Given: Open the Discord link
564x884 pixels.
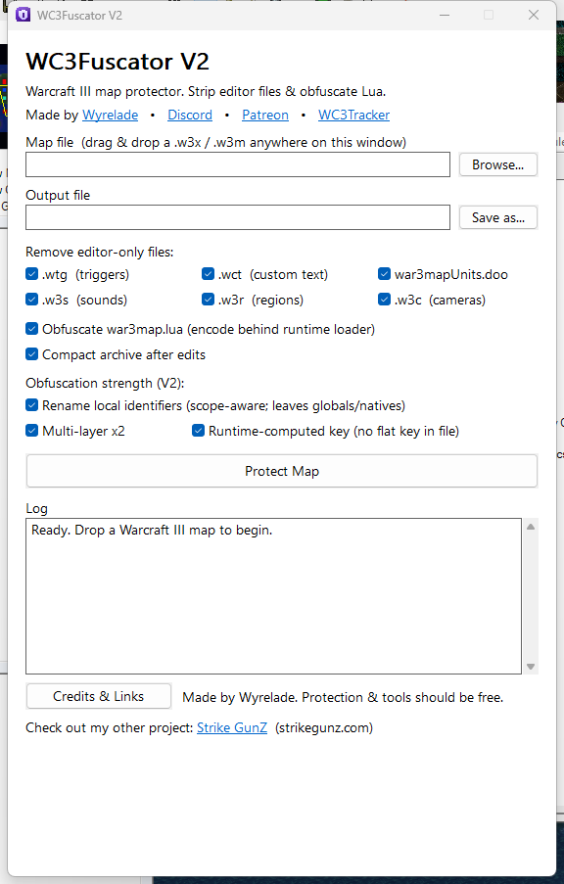Looking at the screenshot, I should point(190,115).
